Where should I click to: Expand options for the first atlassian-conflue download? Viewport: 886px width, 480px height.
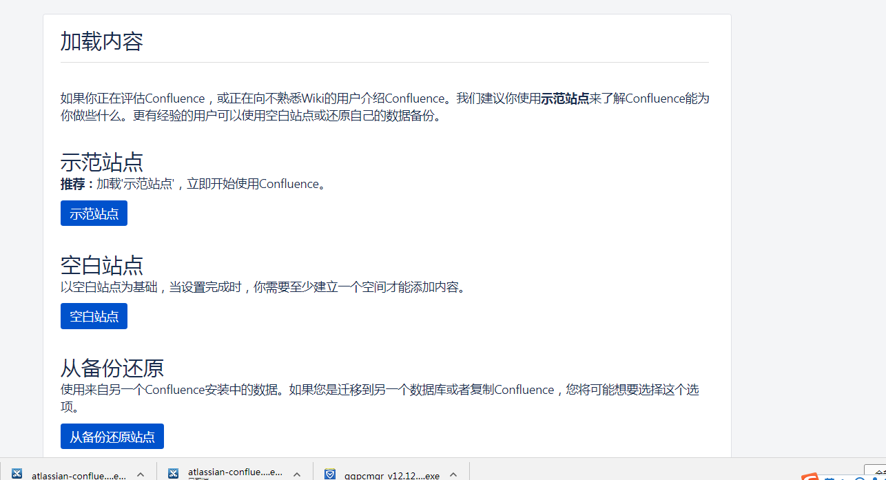(140, 474)
